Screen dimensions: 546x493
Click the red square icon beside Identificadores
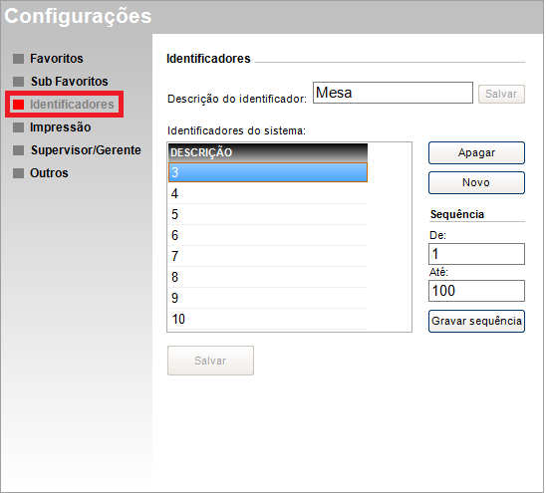(19, 105)
